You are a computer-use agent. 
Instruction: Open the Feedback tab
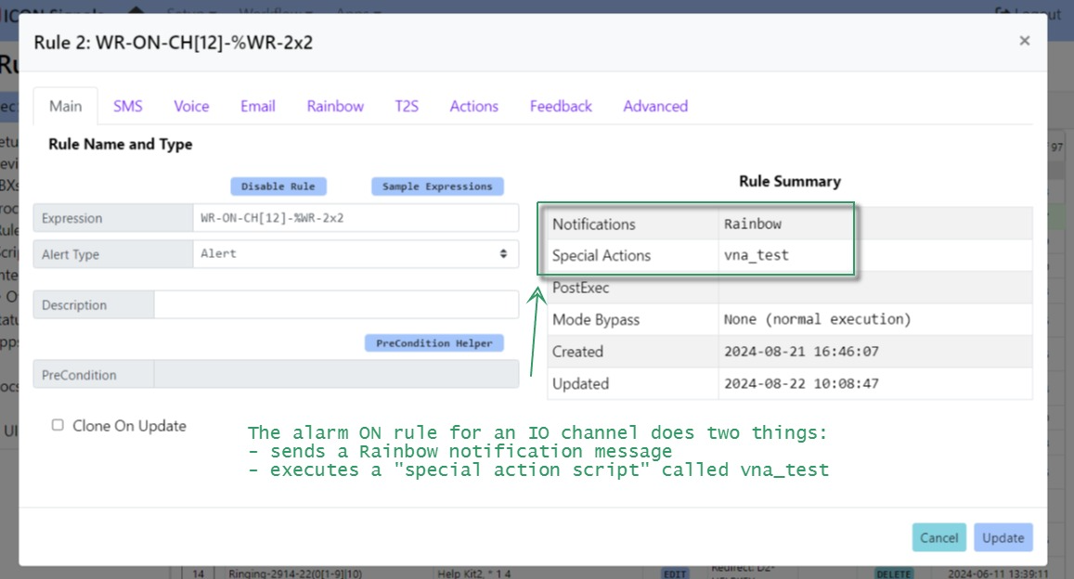click(x=561, y=107)
